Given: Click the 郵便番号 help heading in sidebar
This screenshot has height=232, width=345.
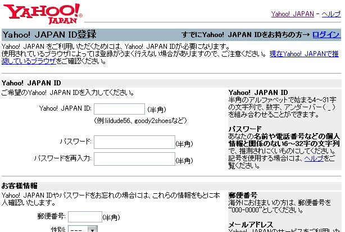Looking at the screenshot, I should point(243,195).
